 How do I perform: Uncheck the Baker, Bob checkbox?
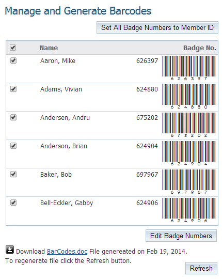(13, 174)
